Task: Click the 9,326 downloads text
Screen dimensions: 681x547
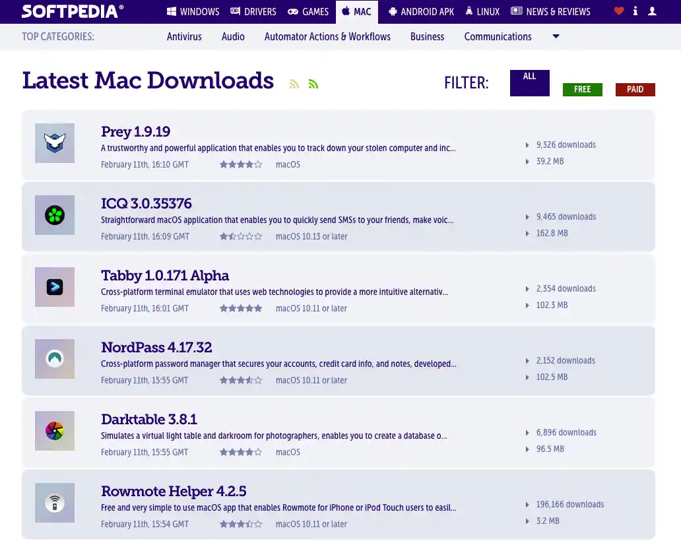Action: 566,145
